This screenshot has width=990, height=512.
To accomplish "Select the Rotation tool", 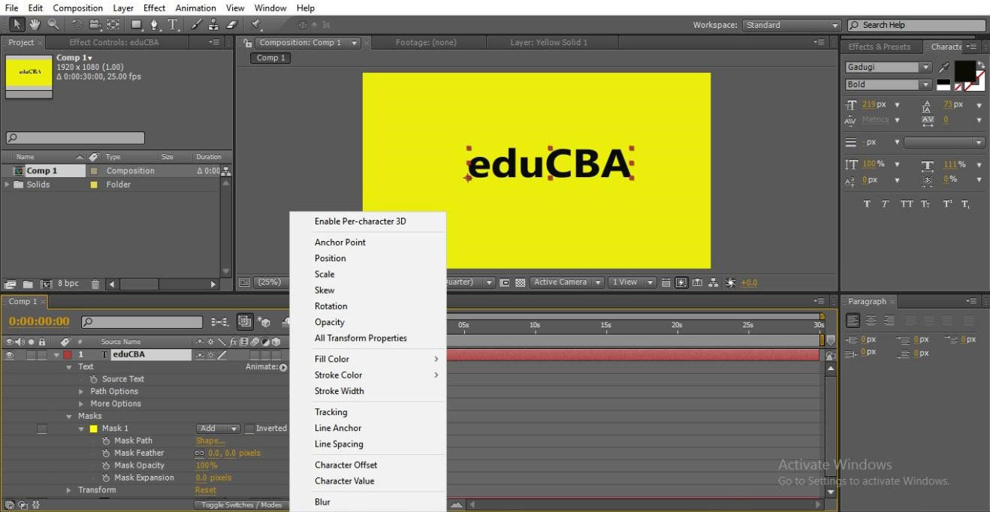I will (77, 25).
